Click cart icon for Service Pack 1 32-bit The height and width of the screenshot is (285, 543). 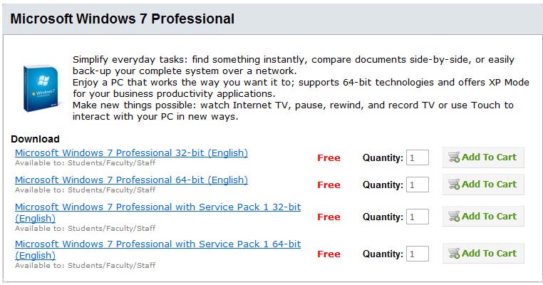(x=454, y=217)
